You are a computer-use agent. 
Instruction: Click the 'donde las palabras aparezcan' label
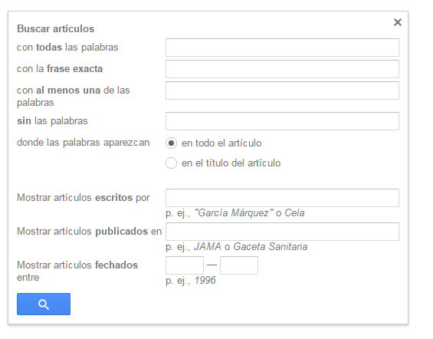click(x=83, y=143)
